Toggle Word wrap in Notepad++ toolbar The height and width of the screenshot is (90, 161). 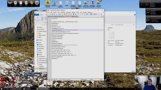(x=87, y=14)
